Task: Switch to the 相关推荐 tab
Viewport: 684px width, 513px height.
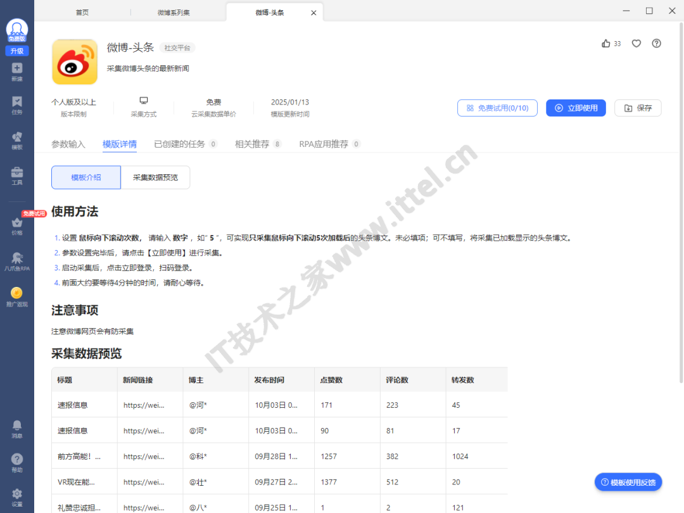Action: 252,144
